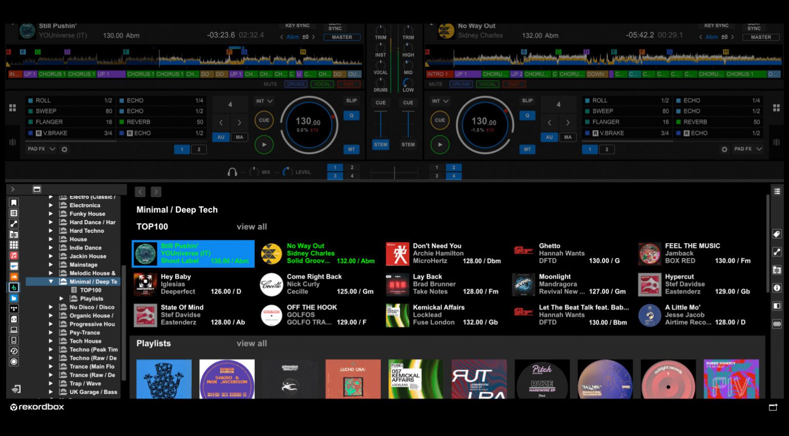Enable SLIP mode on the right deck
Image resolution: width=789 pixels, height=436 pixels.
(x=527, y=100)
